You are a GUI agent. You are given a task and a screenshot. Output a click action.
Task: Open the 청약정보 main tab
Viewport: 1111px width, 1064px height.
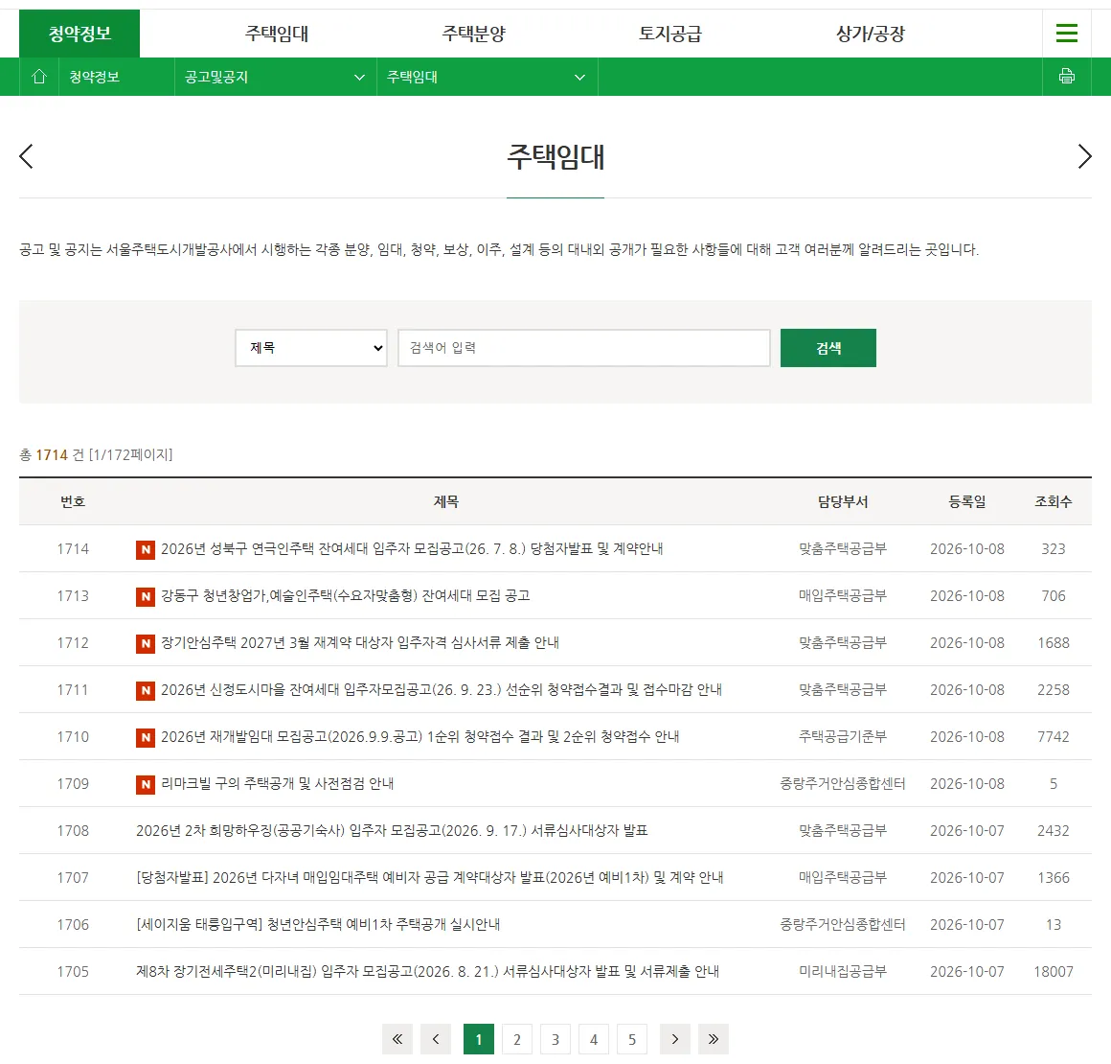coord(79,34)
